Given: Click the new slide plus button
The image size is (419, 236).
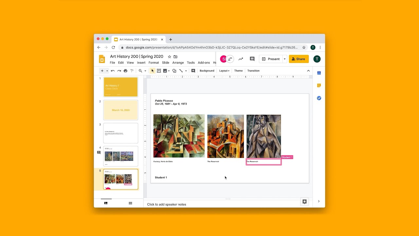Looking at the screenshot, I should (x=102, y=71).
